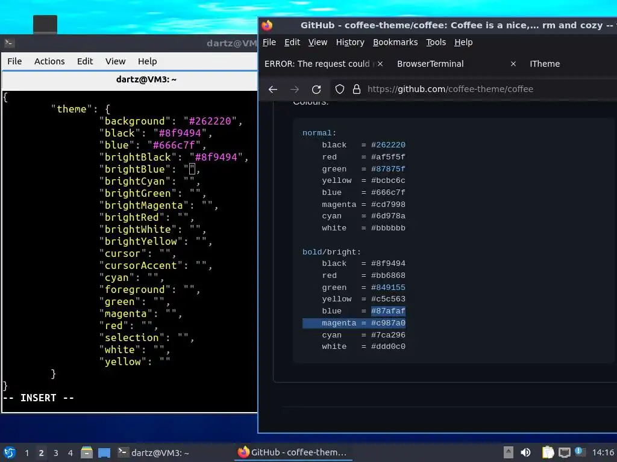Click the padlock site security icon
617x462 pixels.
coord(357,89)
